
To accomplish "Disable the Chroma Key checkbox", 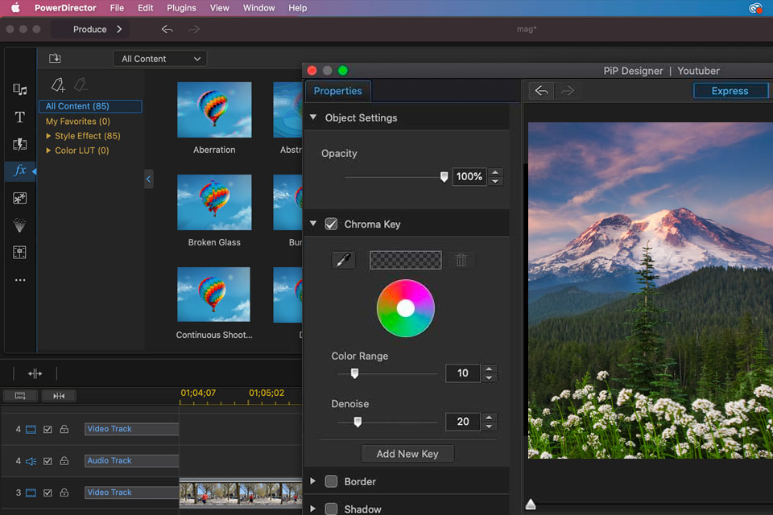I will pyautogui.click(x=331, y=225).
